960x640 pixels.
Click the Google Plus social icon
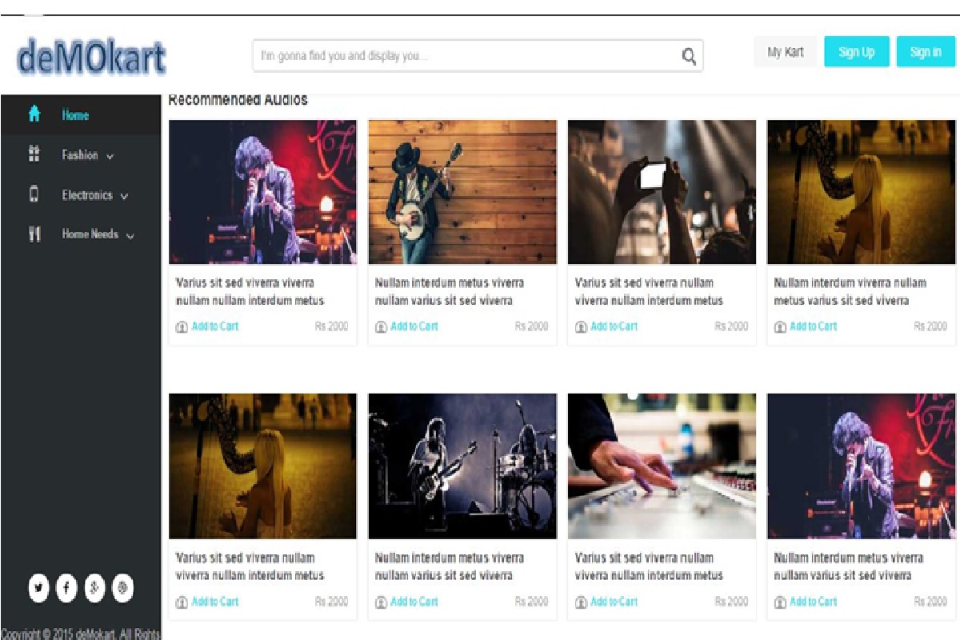[x=94, y=588]
